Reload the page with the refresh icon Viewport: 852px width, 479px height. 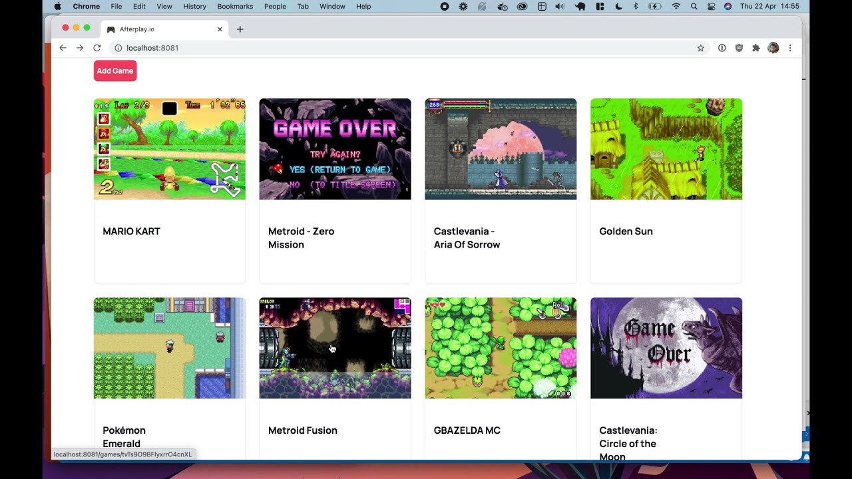pyautogui.click(x=97, y=48)
